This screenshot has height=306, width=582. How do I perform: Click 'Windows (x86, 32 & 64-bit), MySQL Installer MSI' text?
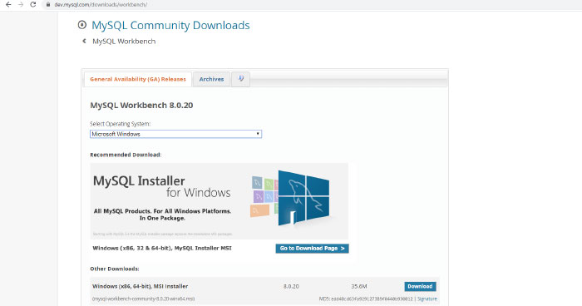click(x=162, y=248)
